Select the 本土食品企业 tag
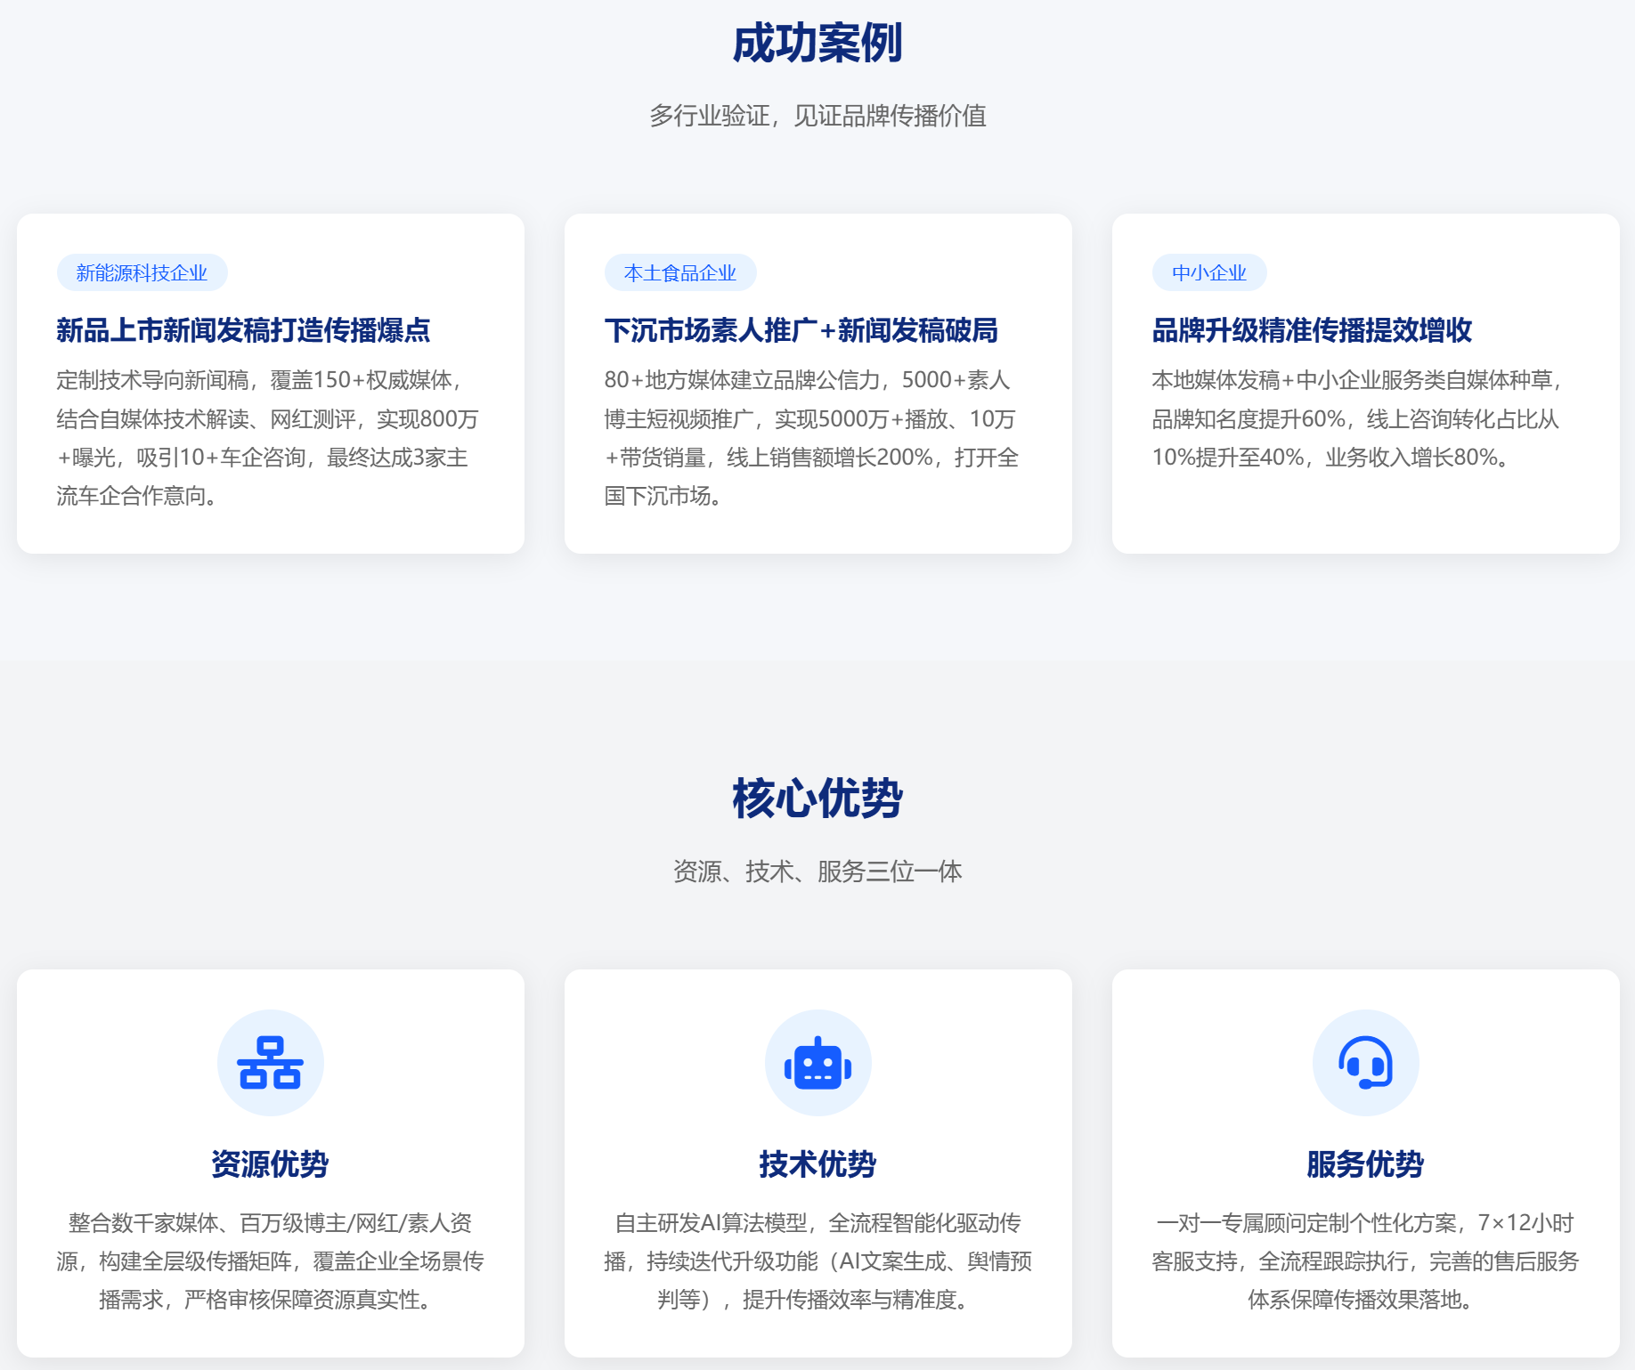The width and height of the screenshot is (1635, 1370). pyautogui.click(x=680, y=273)
